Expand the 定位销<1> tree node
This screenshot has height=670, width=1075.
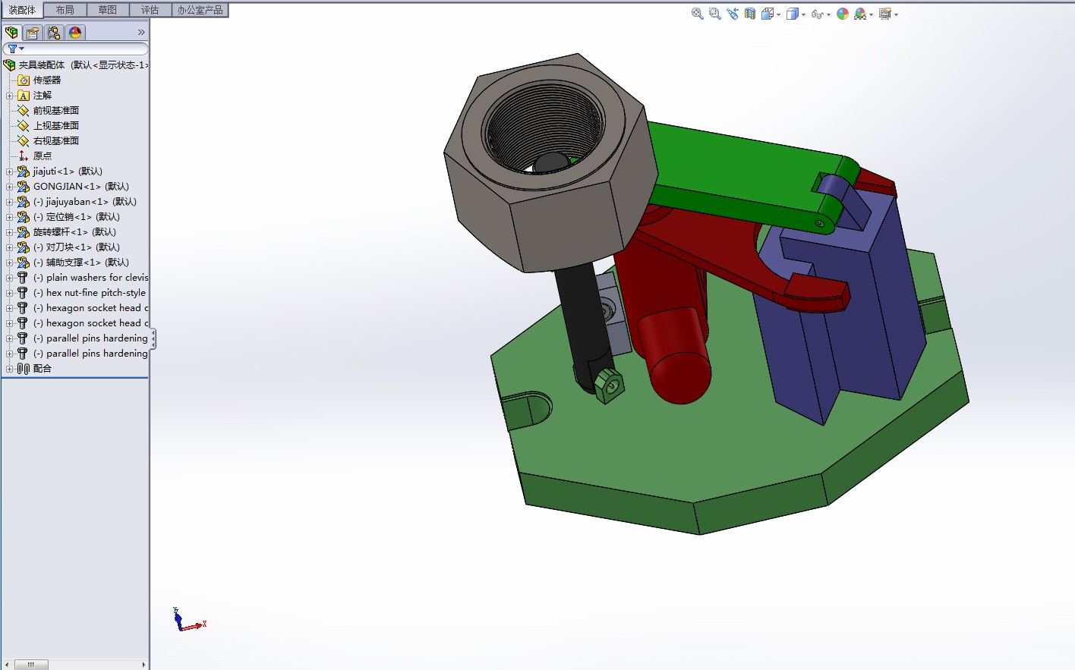point(10,217)
